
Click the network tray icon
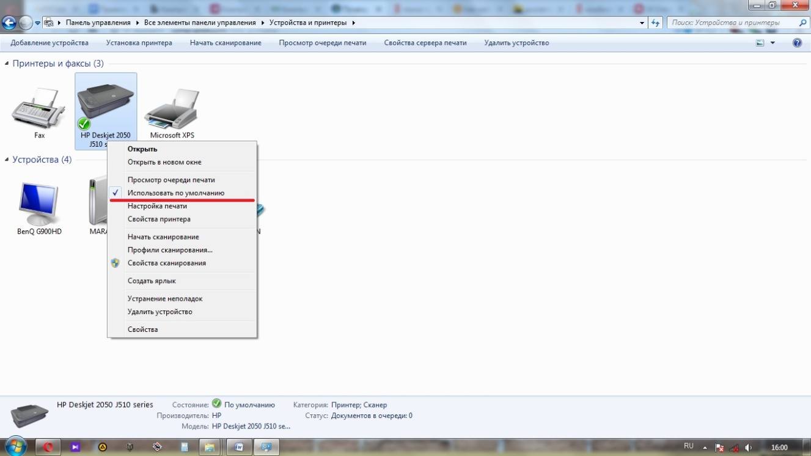(734, 447)
